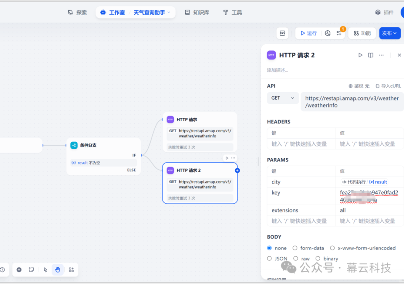
Task: Select the none body type radio button
Action: coord(269,248)
